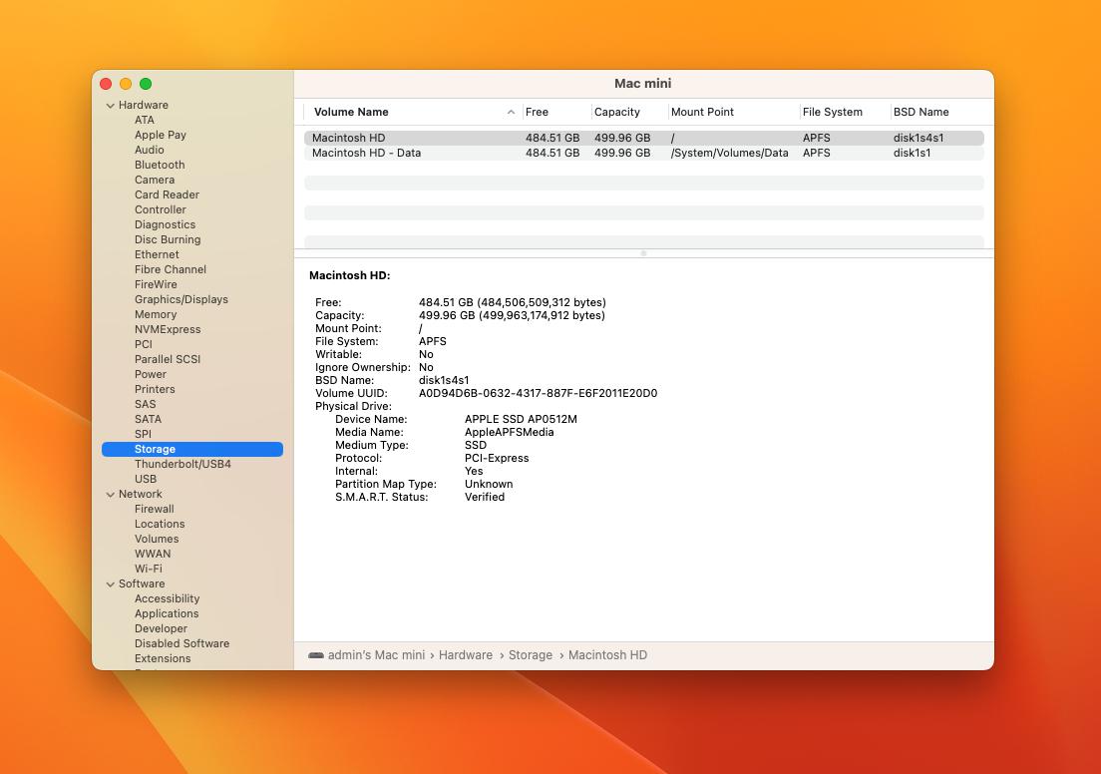Select Printers in the sidebar

[x=156, y=389]
